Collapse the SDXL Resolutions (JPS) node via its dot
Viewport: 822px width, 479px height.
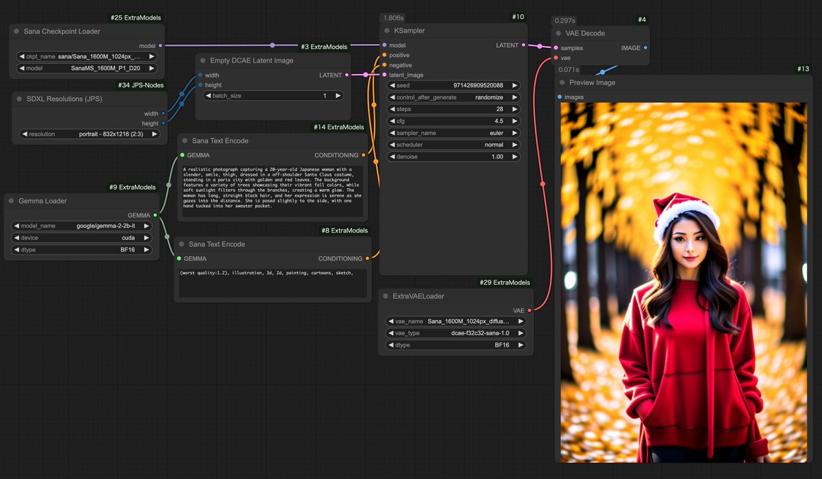point(19,99)
